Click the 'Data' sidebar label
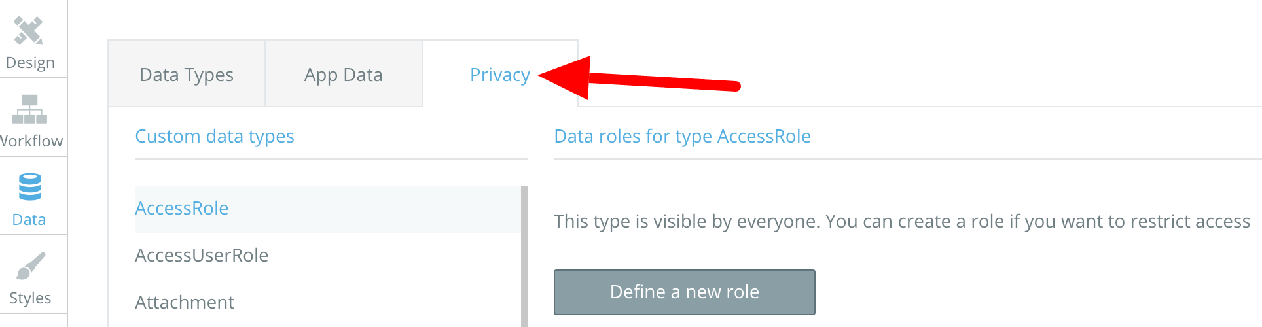This screenshot has width=1262, height=327. click(29, 220)
